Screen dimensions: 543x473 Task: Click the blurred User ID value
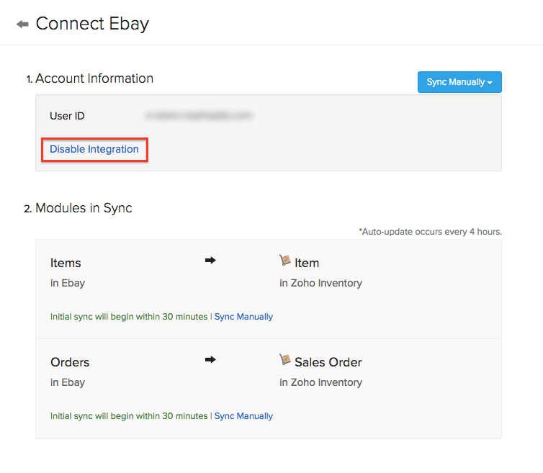pyautogui.click(x=199, y=115)
